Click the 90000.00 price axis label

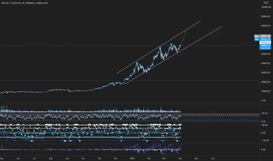[x=265, y=16]
